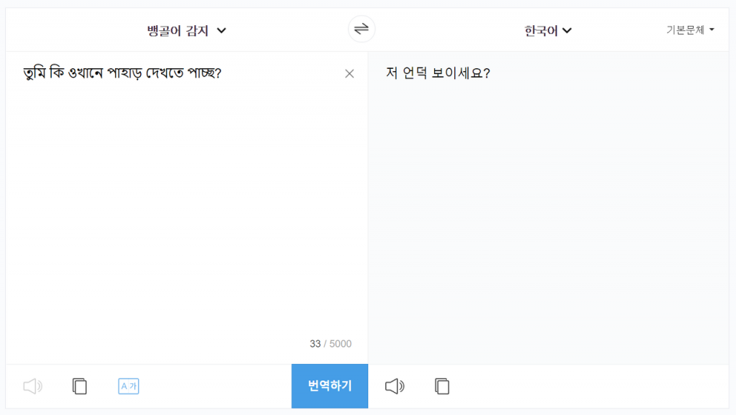Image resolution: width=736 pixels, height=415 pixels.
Task: Click the small caret next to 기본문체
Action: click(712, 29)
